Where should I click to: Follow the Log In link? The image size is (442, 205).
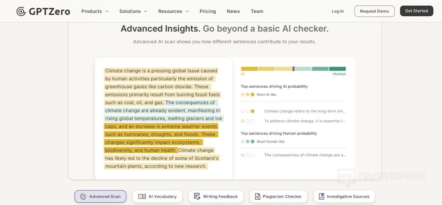338,11
